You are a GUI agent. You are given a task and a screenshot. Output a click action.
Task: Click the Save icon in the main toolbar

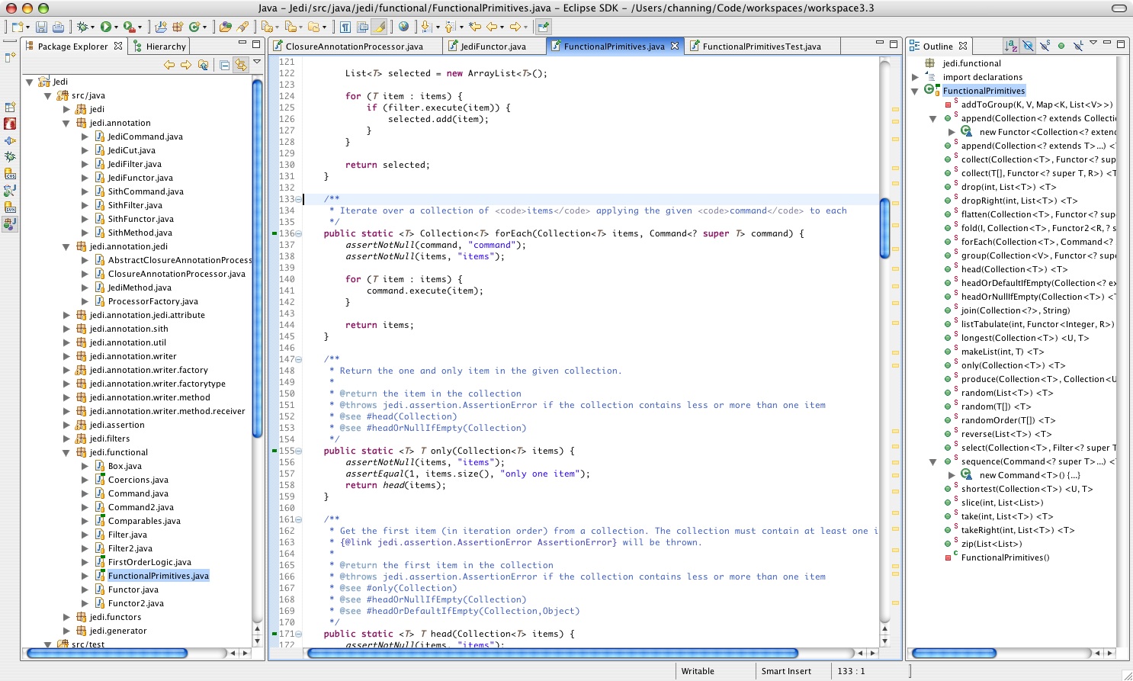click(41, 27)
